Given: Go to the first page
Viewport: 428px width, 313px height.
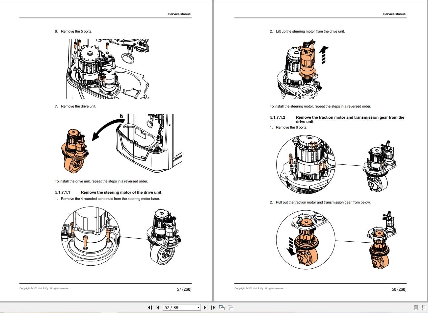Looking at the screenshot, I should (x=150, y=308).
